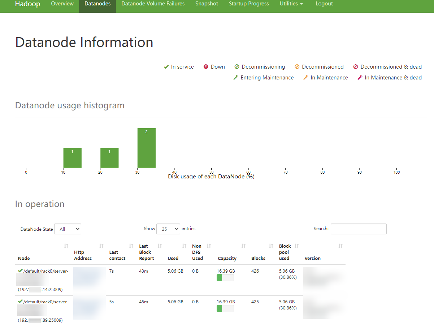Click the orange In Maintenance wrench icon

point(306,78)
